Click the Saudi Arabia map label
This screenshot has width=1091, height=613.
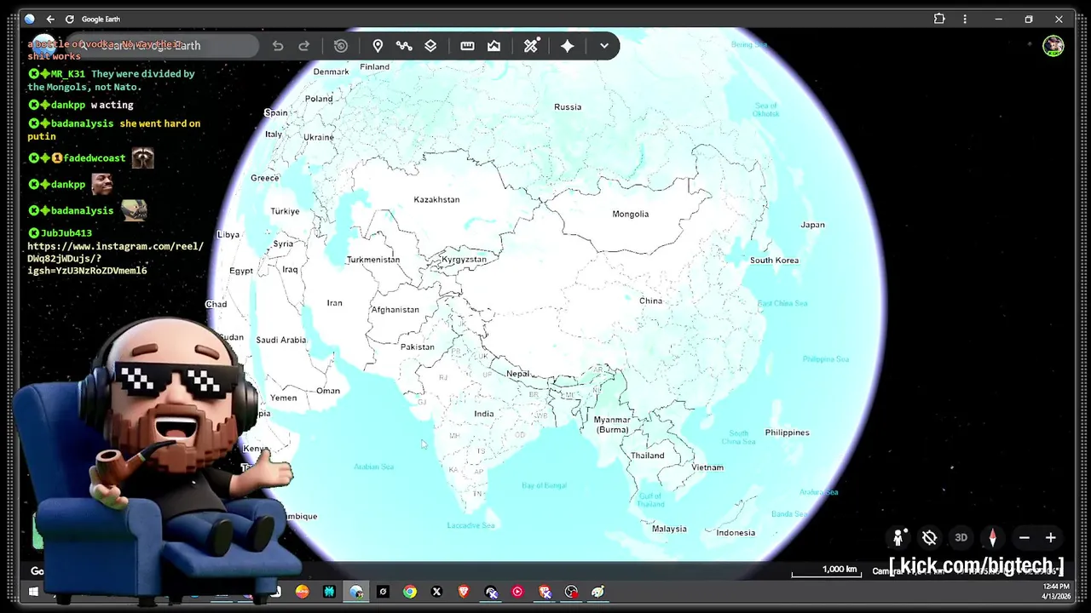click(281, 341)
